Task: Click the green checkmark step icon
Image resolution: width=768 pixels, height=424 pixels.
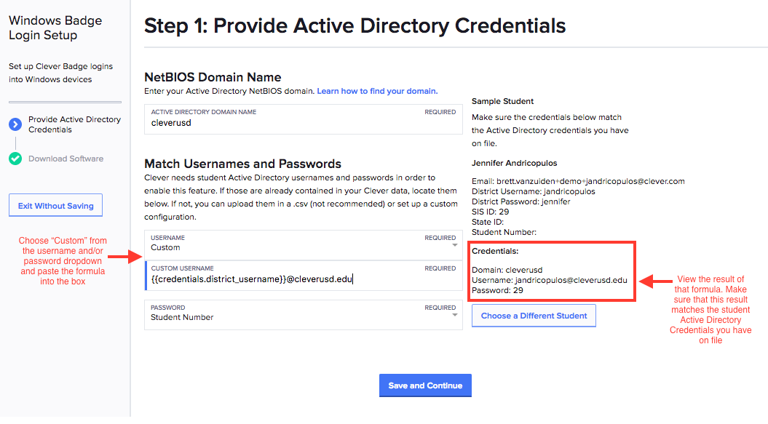Action: click(15, 159)
